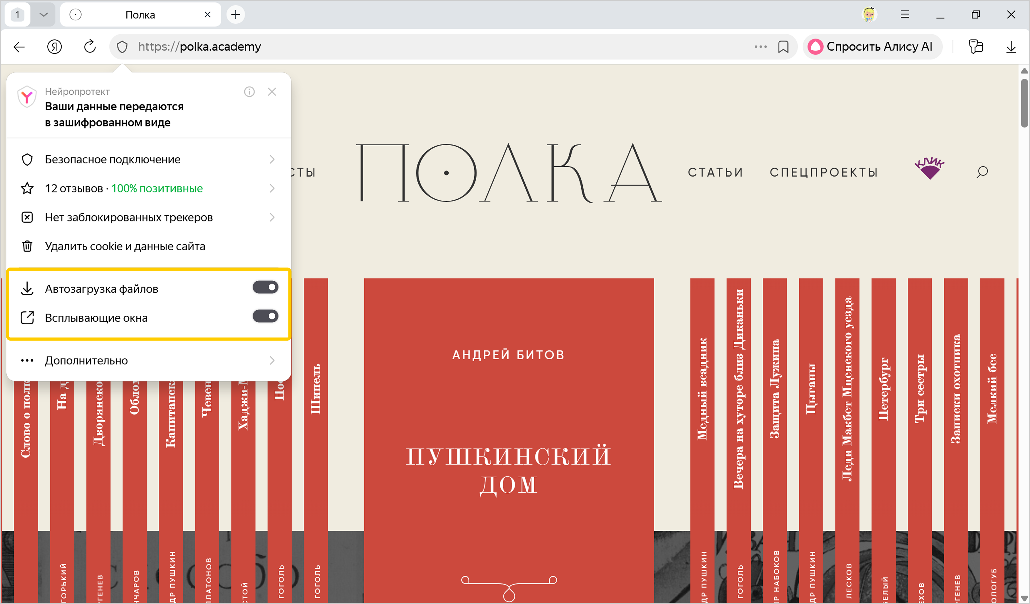Reload the polka.academy page
1030x604 pixels.
pyautogui.click(x=90, y=47)
